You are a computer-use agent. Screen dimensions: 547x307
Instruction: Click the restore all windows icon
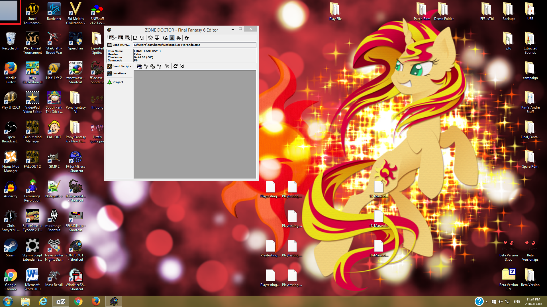(x=159, y=66)
